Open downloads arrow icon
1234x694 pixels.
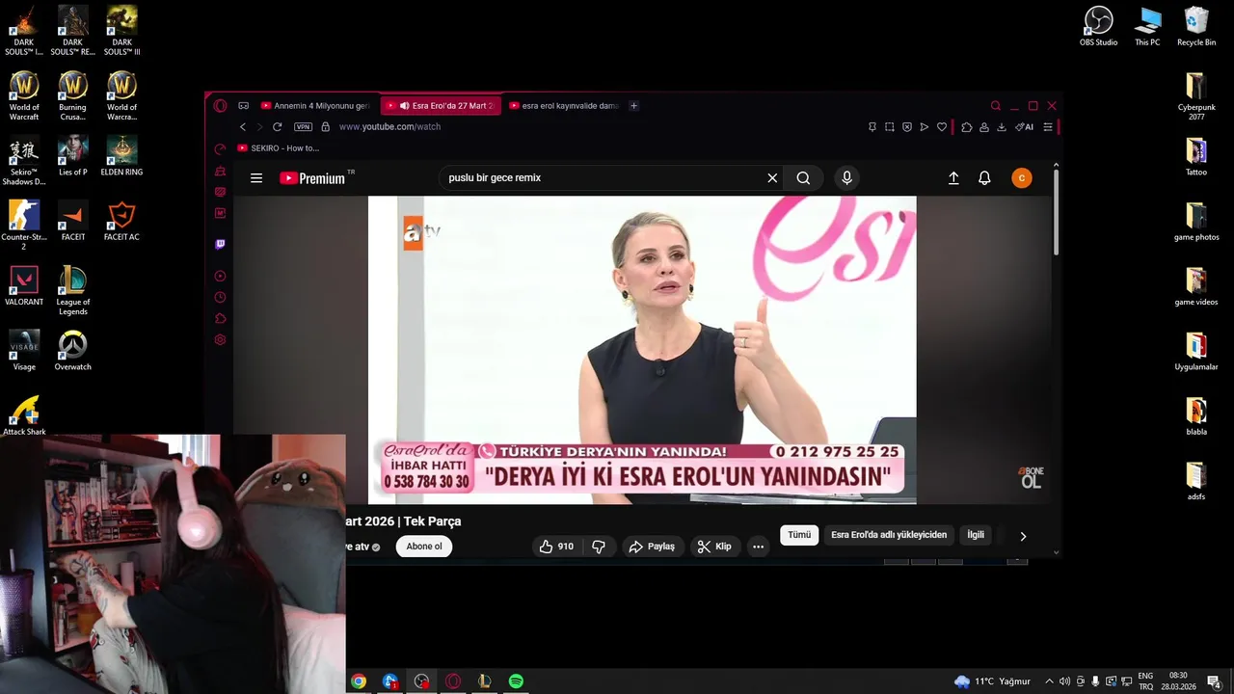click(x=1002, y=127)
